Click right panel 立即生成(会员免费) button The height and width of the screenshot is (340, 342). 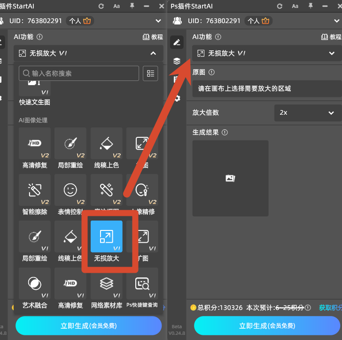pyautogui.click(x=267, y=325)
